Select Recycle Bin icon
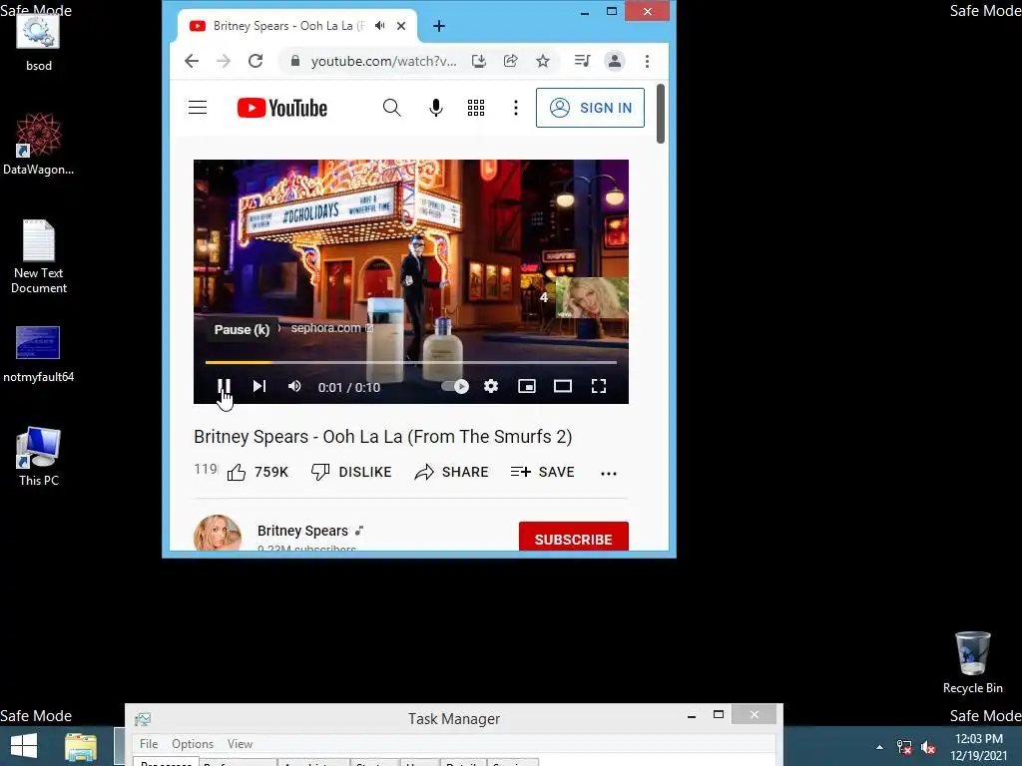 tap(972, 662)
